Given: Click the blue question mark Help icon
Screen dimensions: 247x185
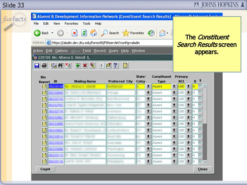Looking at the screenshot, I should 116,66.
